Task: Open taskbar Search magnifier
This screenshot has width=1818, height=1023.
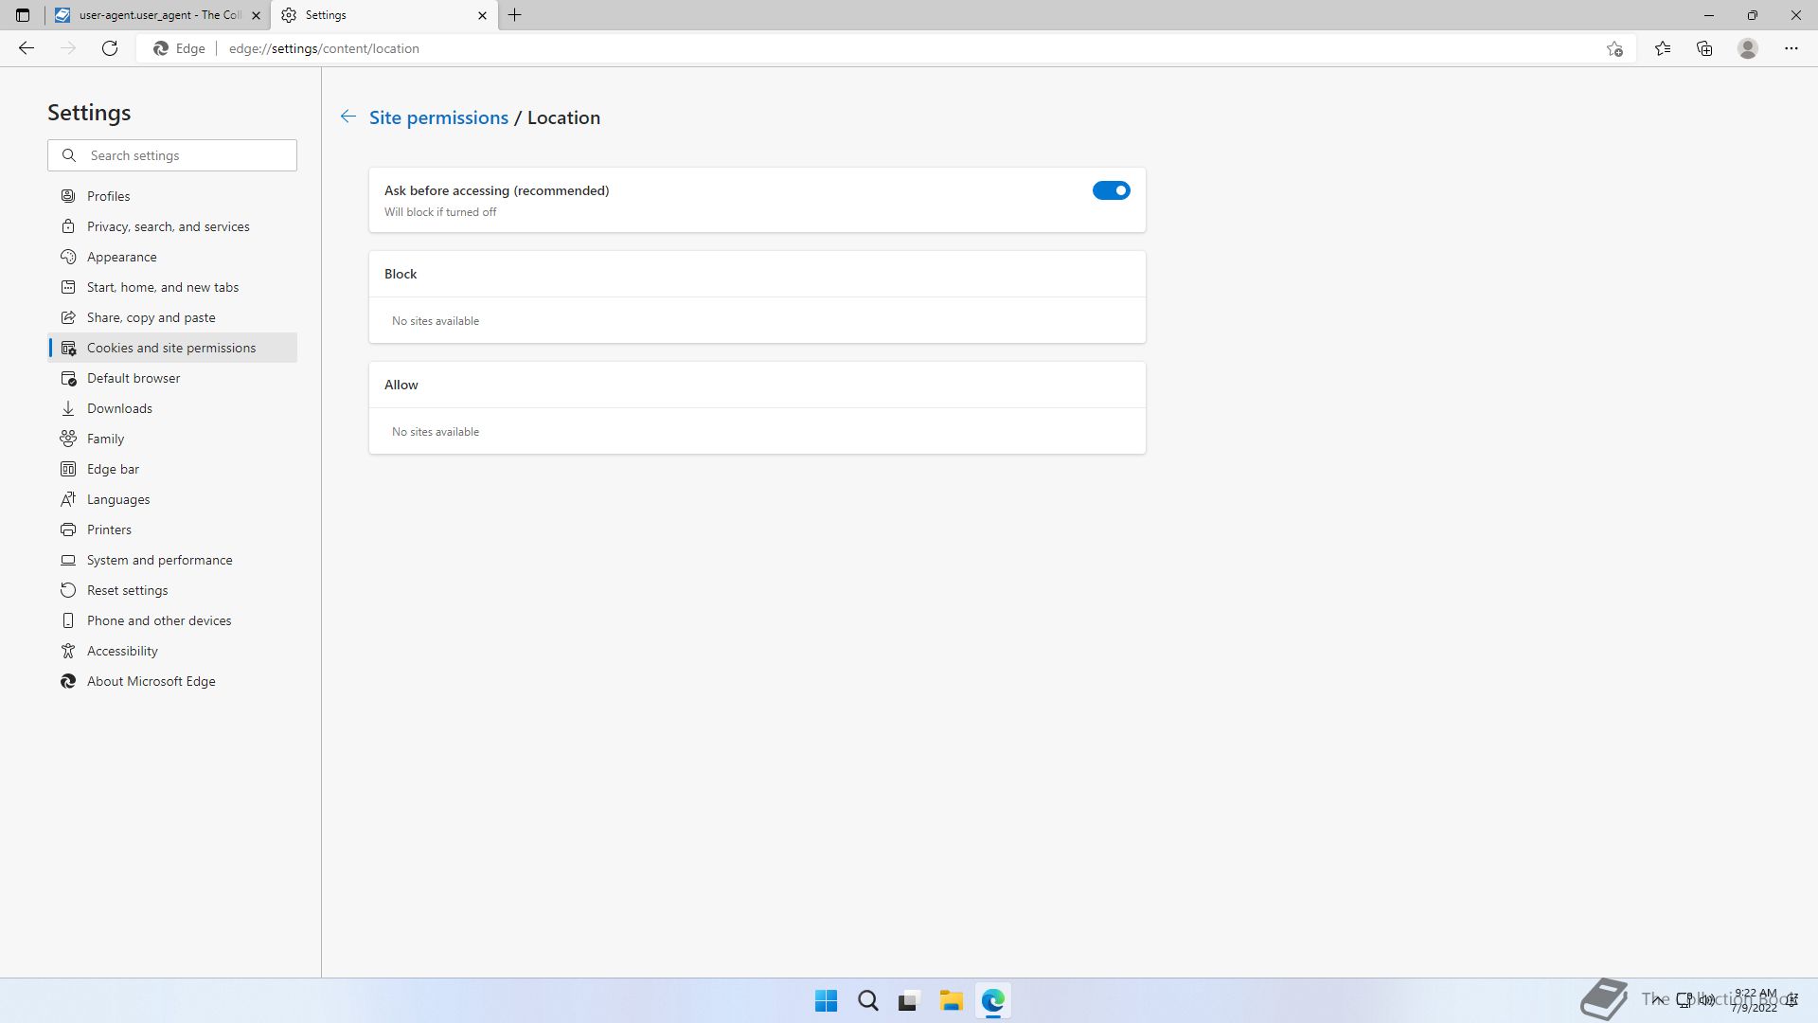Action: (x=867, y=1000)
